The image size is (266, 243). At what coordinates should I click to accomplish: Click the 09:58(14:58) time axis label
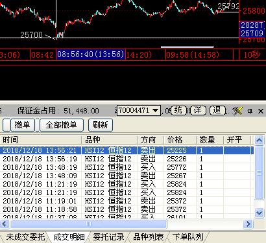pos(193,54)
